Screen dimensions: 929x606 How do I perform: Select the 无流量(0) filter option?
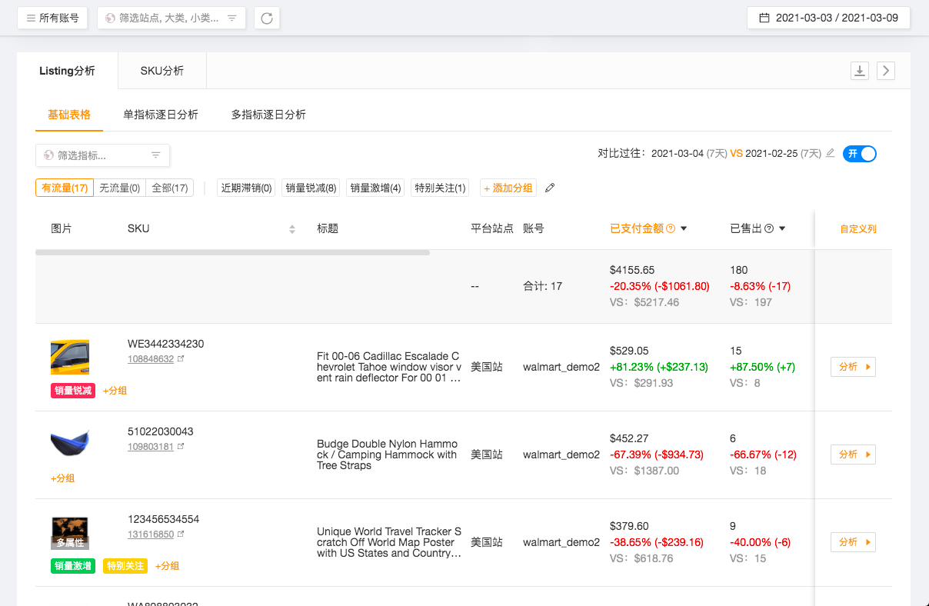tap(120, 188)
